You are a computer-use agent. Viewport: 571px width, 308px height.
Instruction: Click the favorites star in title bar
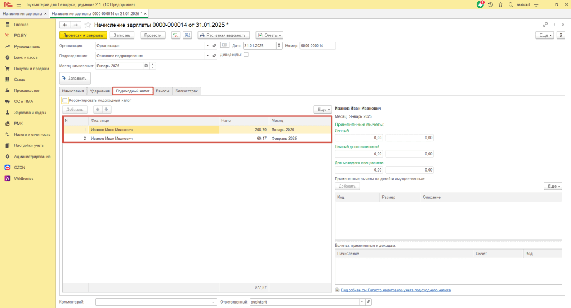tap(500, 4)
